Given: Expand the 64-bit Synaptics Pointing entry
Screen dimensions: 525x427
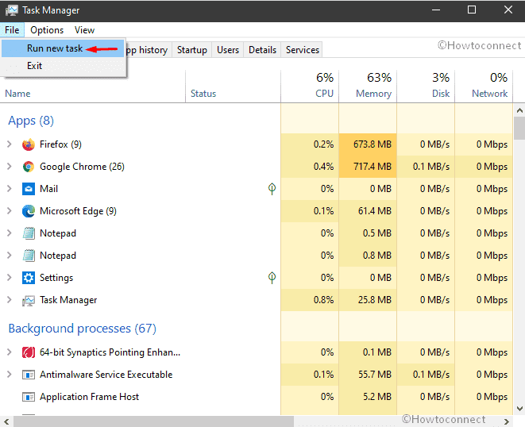Looking at the screenshot, I should (x=9, y=352).
